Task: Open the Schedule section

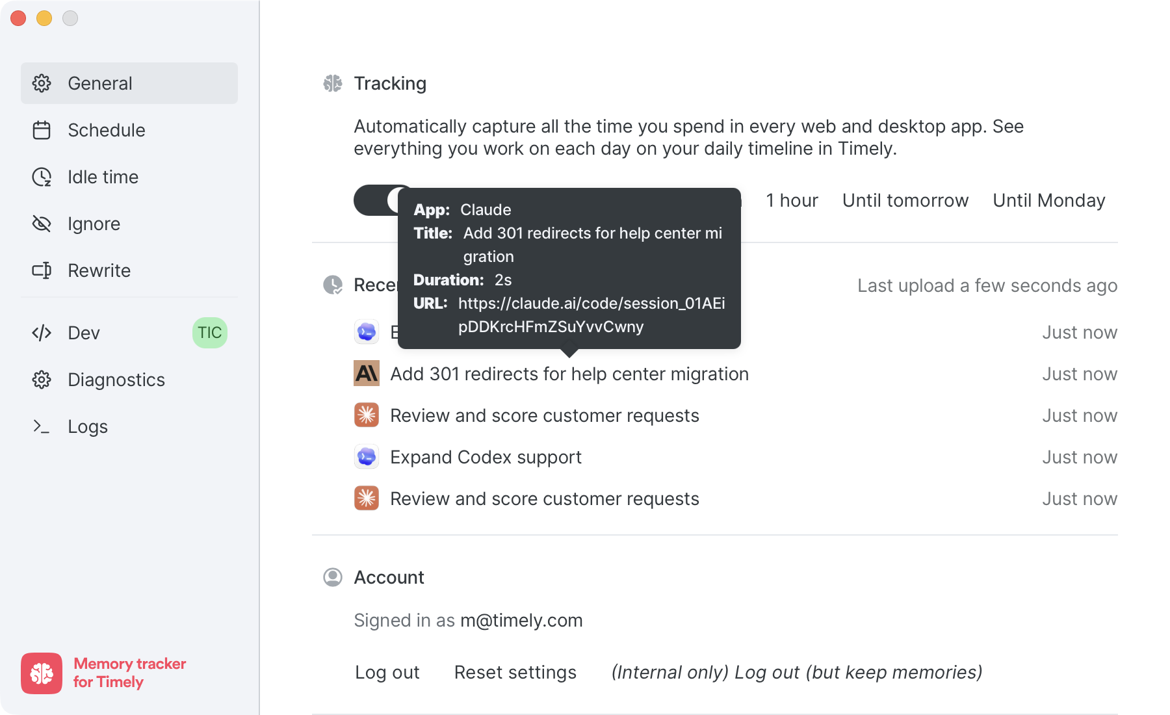Action: coord(129,130)
